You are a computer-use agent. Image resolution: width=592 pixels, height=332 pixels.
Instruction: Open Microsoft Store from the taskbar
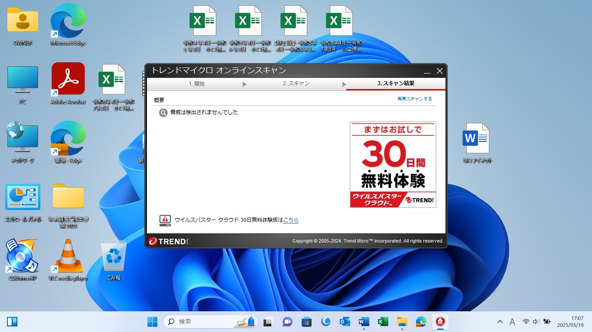tap(307, 322)
